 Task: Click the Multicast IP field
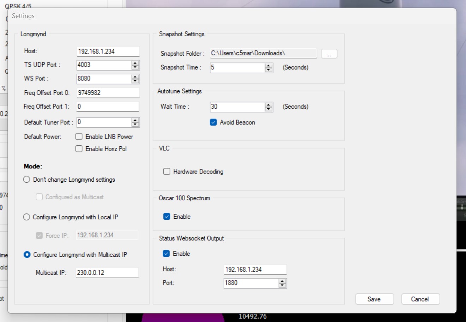[107, 273]
